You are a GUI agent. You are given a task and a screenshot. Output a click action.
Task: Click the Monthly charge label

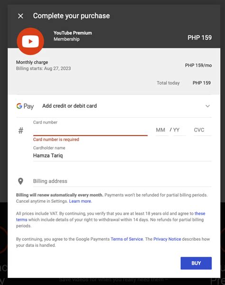coord(32,62)
